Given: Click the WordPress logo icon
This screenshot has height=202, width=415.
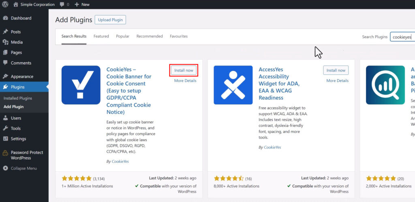Looking at the screenshot, I should pos(5,4).
